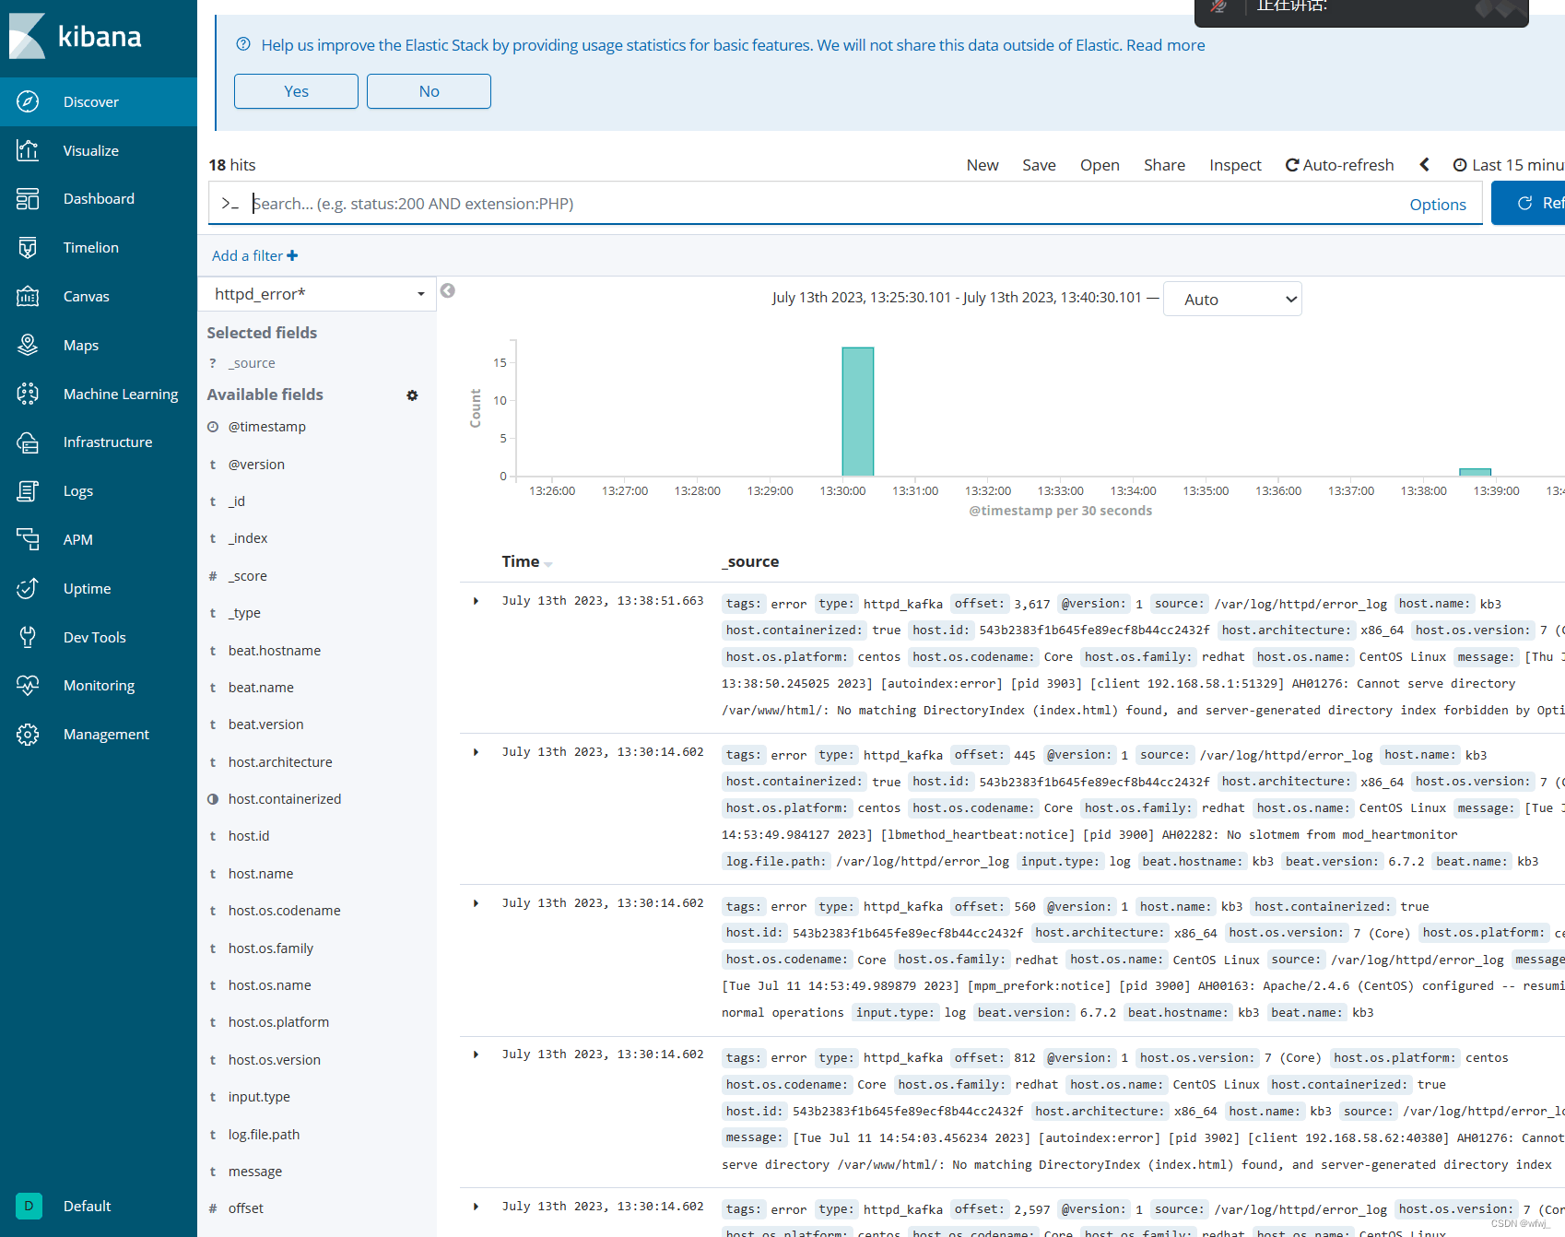Image resolution: width=1565 pixels, height=1237 pixels.
Task: Click the small histogram bar near 13:38:30
Action: 1475,472
